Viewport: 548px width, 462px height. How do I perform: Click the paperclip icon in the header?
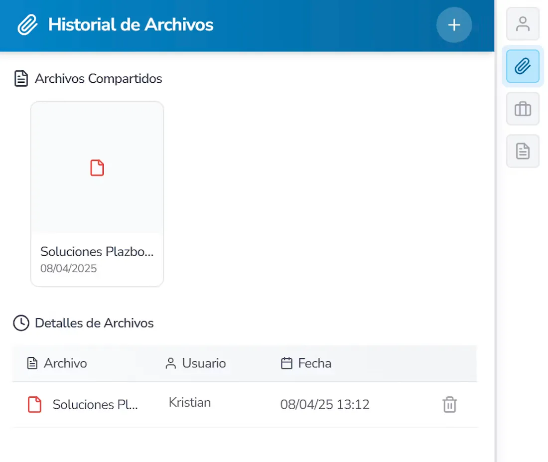coord(28,24)
